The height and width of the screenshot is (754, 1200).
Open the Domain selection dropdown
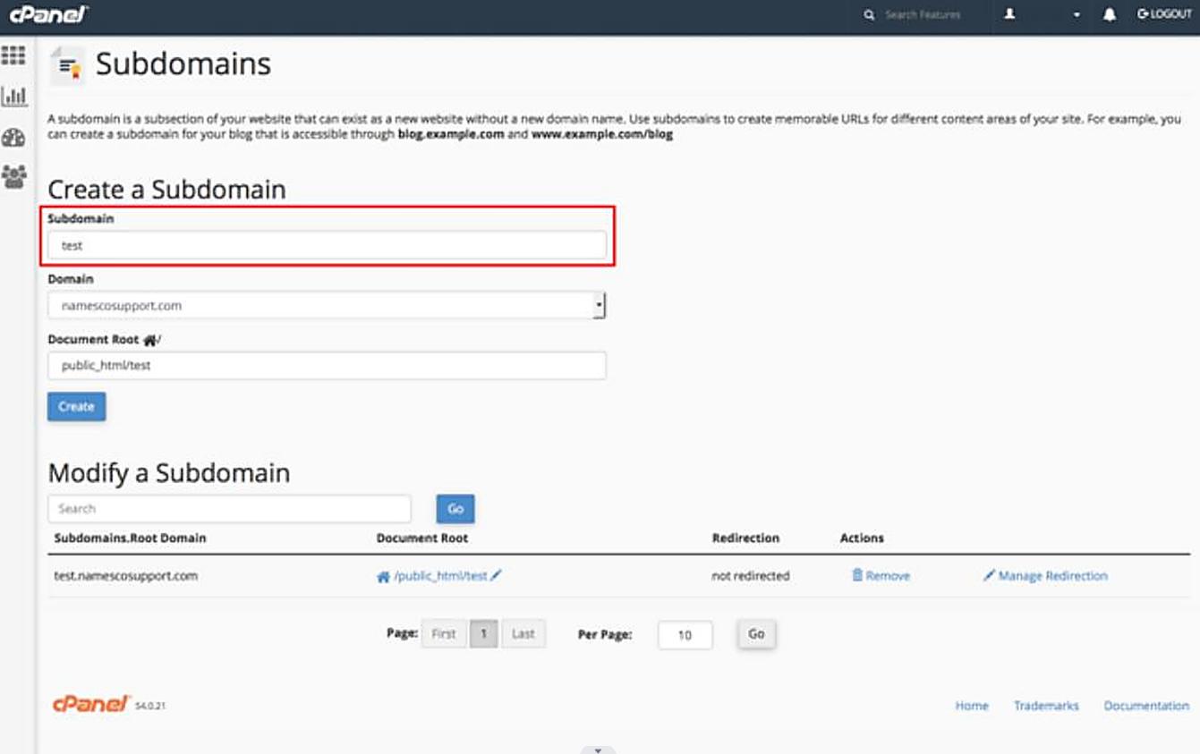[x=601, y=304]
